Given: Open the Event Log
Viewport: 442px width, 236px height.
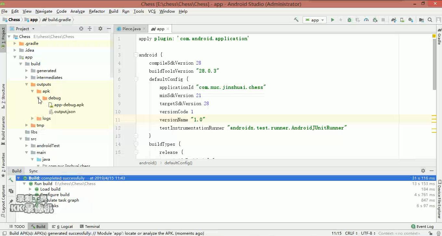Looking at the screenshot, I should click(x=422, y=227).
